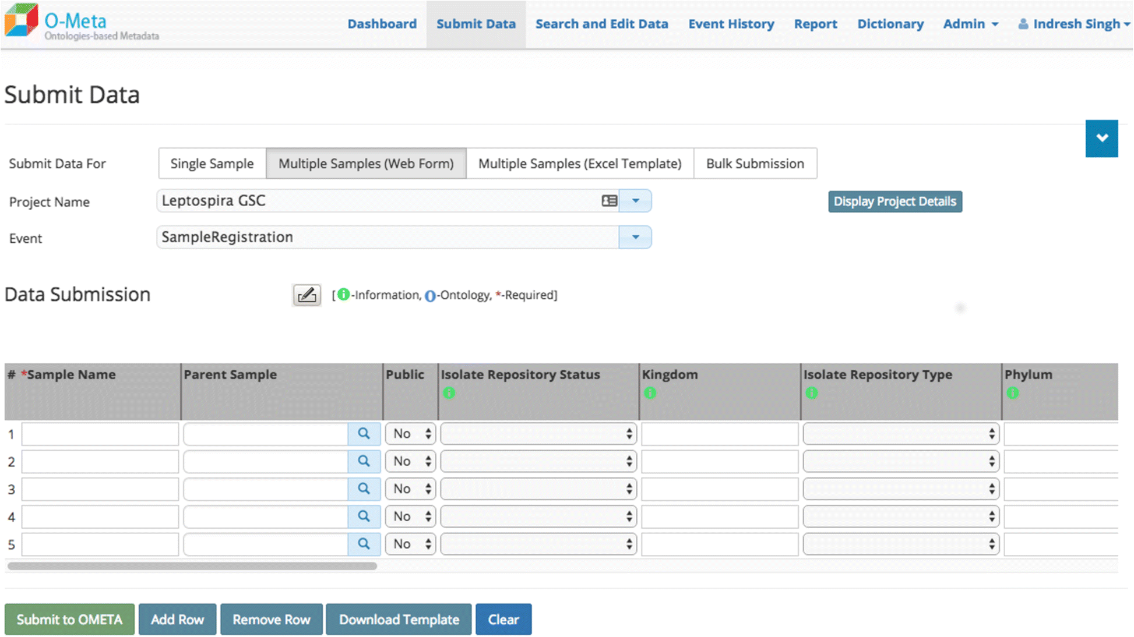
Task: Select the Multiple Samples Excel Template tab
Action: click(579, 164)
